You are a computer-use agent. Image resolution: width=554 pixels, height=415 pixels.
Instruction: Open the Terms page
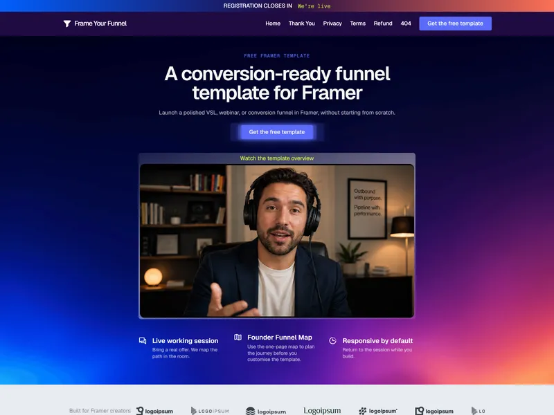[357, 24]
